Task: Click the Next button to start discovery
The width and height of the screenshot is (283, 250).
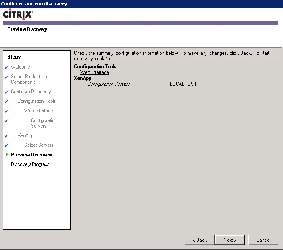Action: click(x=229, y=240)
